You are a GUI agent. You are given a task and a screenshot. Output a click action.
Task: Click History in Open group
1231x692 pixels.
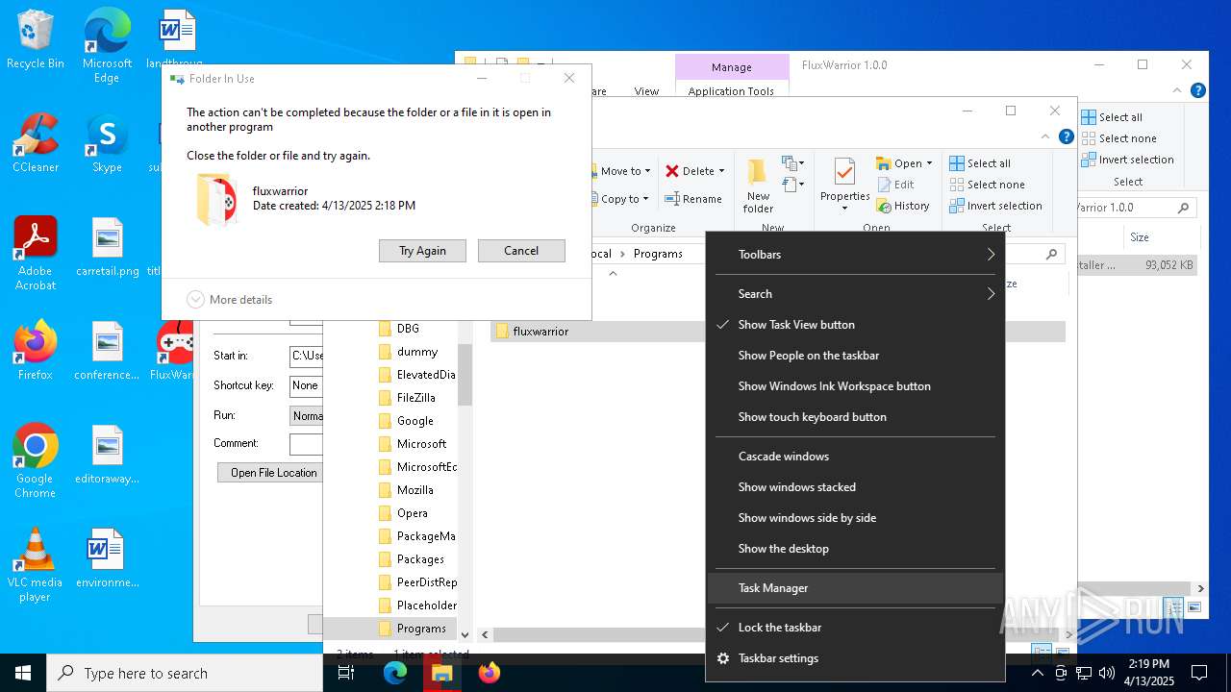(903, 206)
